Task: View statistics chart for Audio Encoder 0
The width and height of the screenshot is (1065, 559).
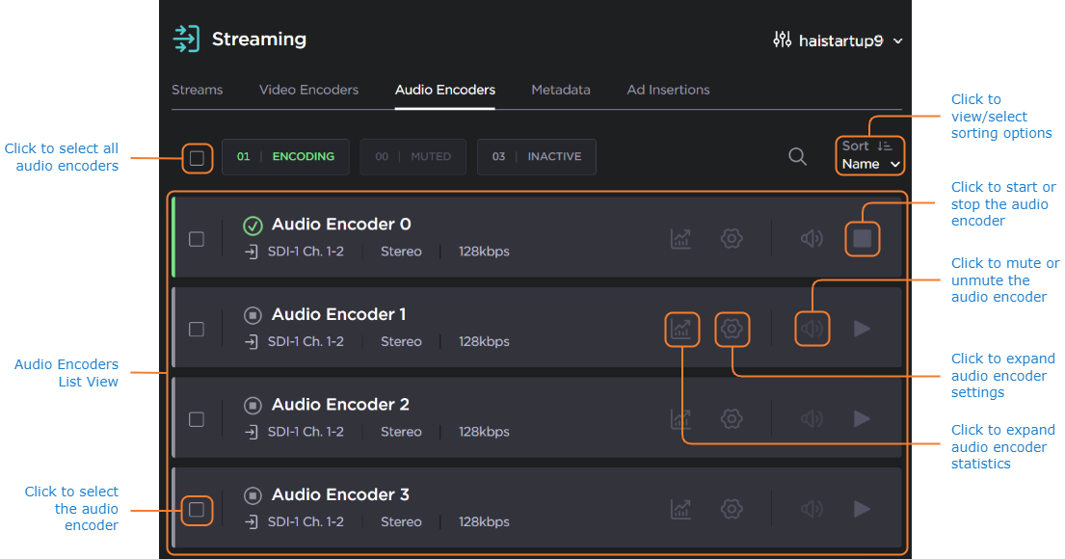Action: 681,239
